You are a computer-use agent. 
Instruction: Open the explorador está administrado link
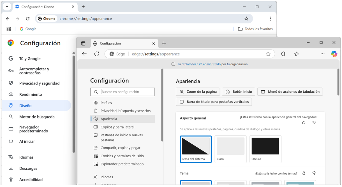tap(201, 64)
